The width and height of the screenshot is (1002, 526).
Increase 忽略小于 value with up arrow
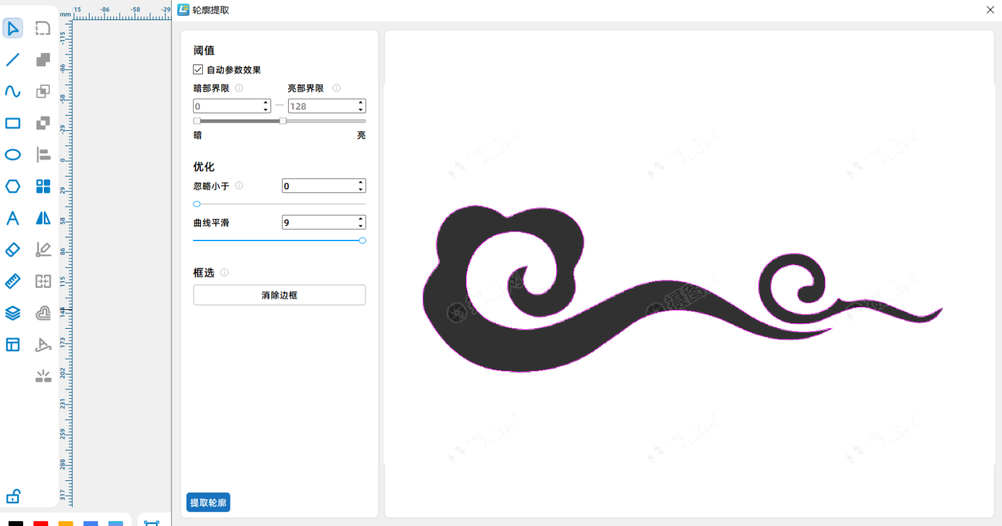(361, 183)
